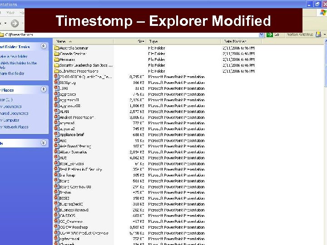Select the Canada Seminar folder icon

[56, 54]
